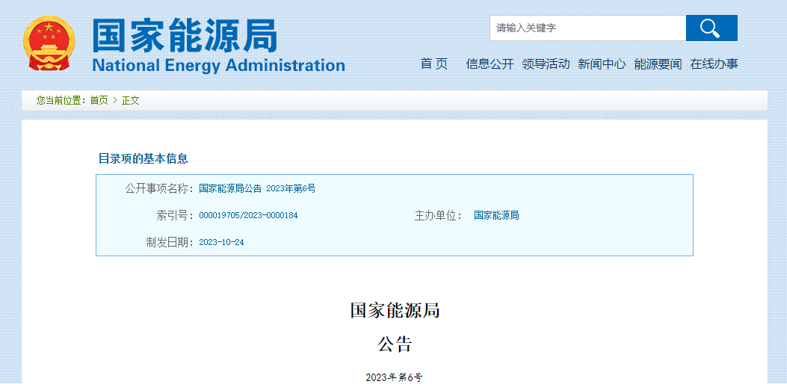Click the 国家能源局公告 2023年第6号 item name
This screenshot has height=384, width=787.
pos(257,189)
